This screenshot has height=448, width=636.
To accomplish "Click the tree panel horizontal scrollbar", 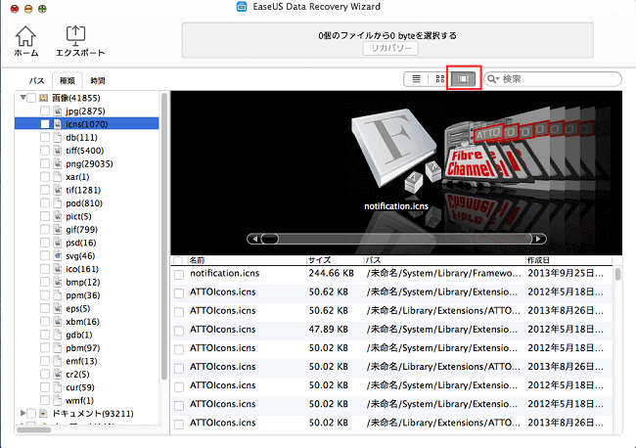I will click(34, 429).
